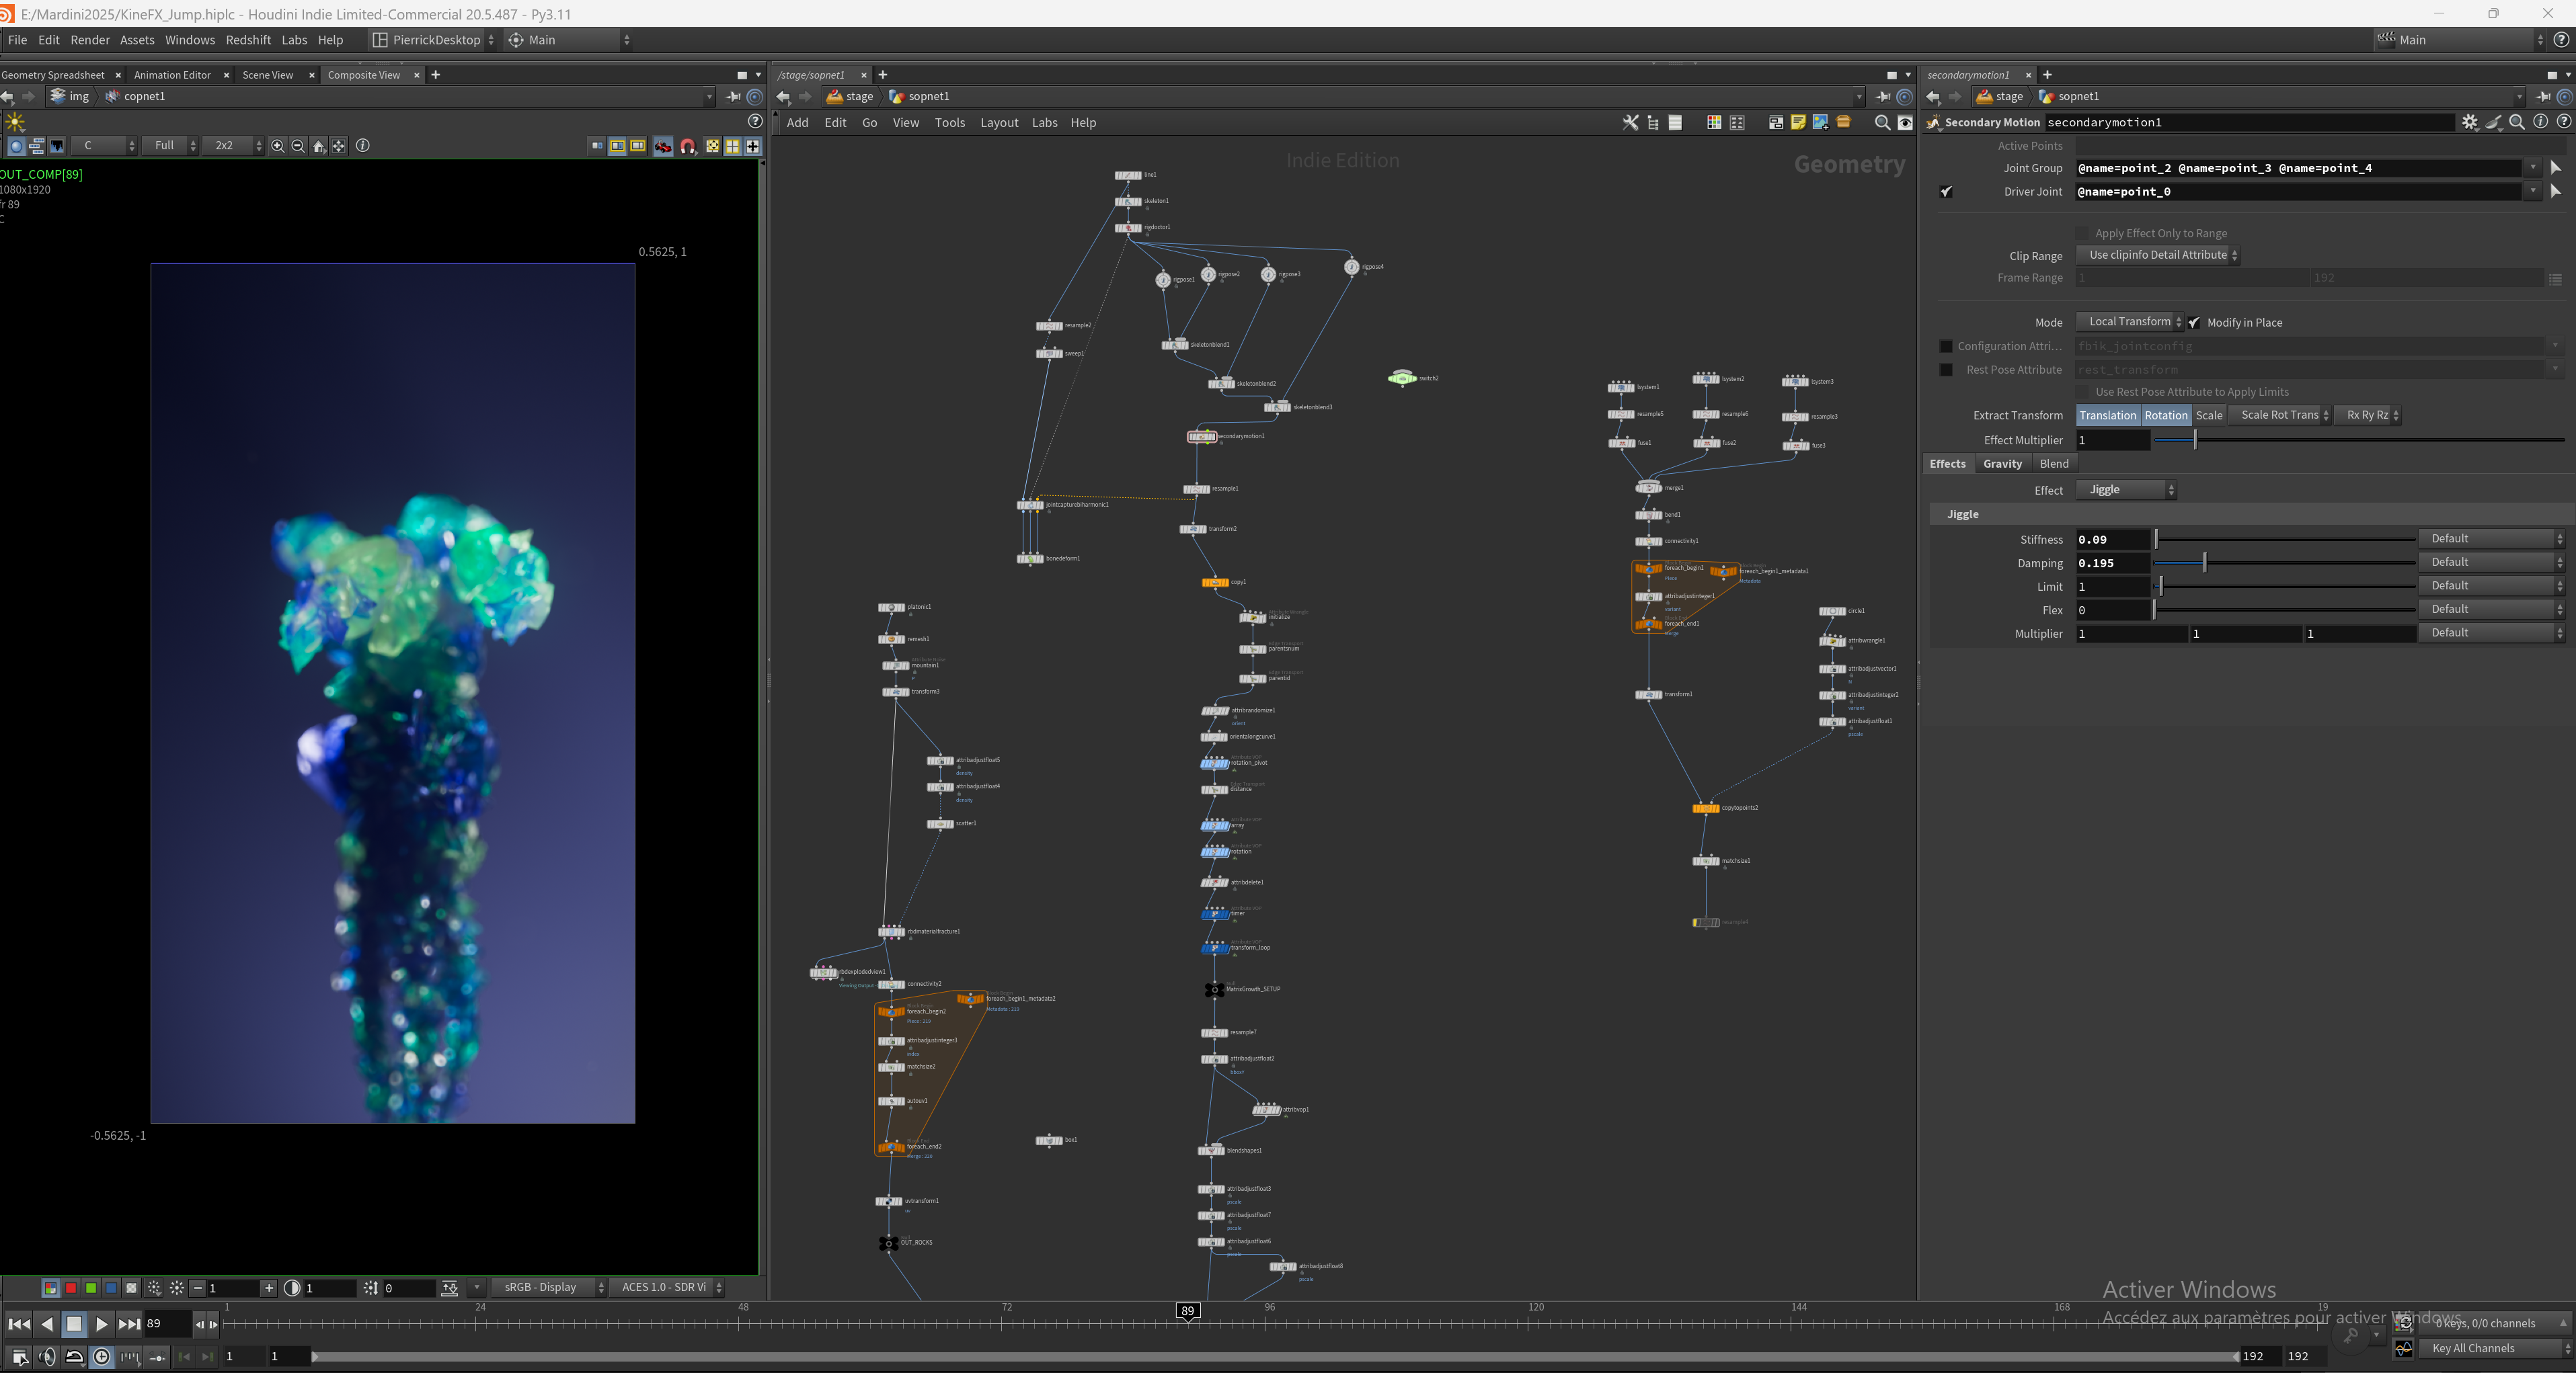Click the find node magnifier in network editor
The image size is (2576, 1373).
click(1882, 123)
